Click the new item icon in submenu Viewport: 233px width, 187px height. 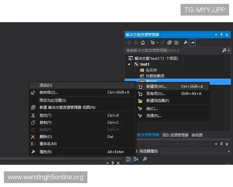pos(140,86)
